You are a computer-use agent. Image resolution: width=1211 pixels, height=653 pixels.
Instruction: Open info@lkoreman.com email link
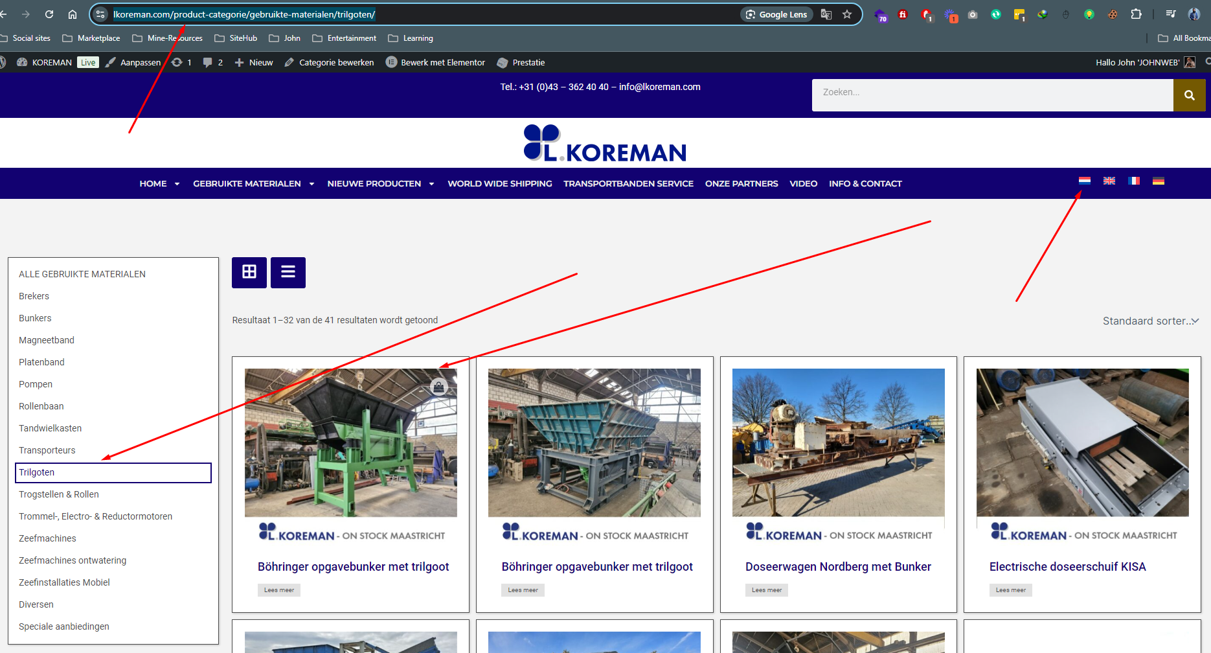point(660,87)
